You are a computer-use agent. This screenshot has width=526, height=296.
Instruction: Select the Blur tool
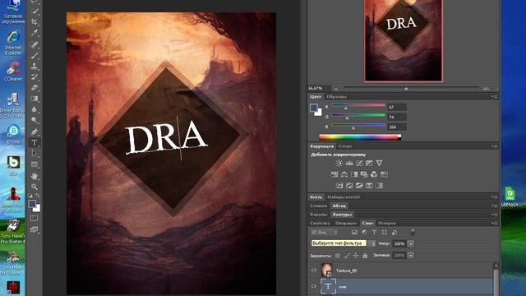35,109
